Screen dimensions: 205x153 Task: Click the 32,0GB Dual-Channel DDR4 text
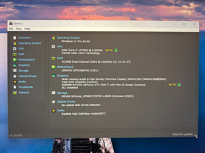coord(96,62)
